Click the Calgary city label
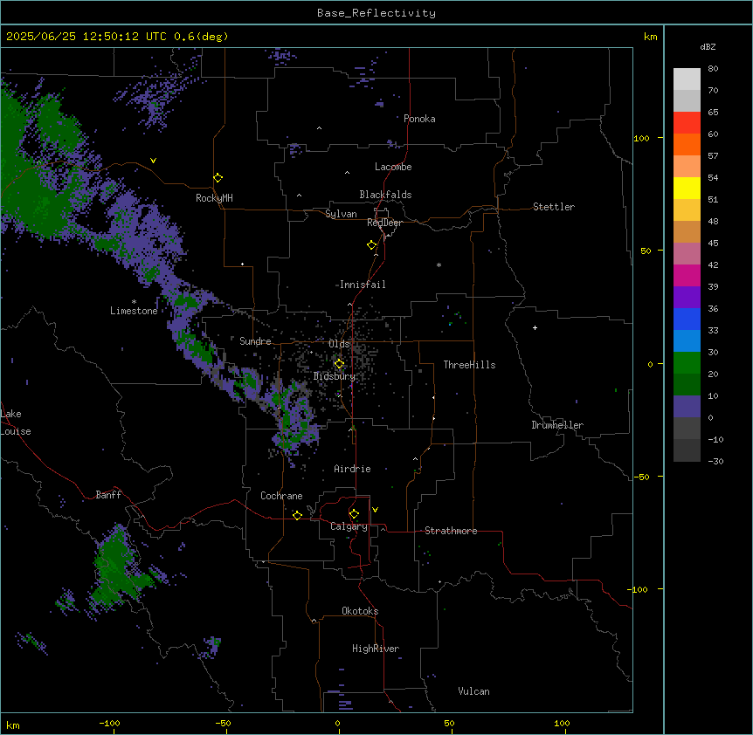 (x=349, y=526)
